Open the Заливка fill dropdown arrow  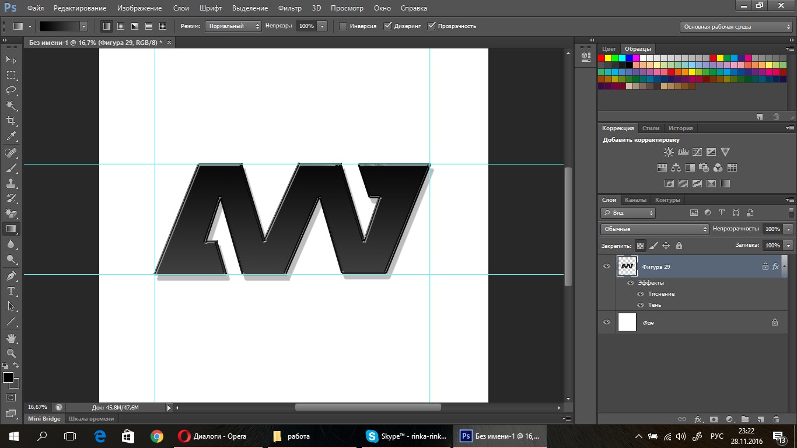[789, 246]
